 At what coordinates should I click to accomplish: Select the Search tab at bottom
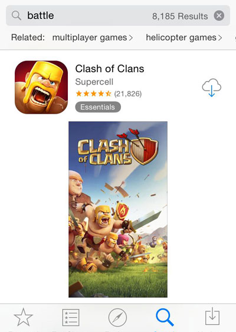pyautogui.click(x=165, y=317)
